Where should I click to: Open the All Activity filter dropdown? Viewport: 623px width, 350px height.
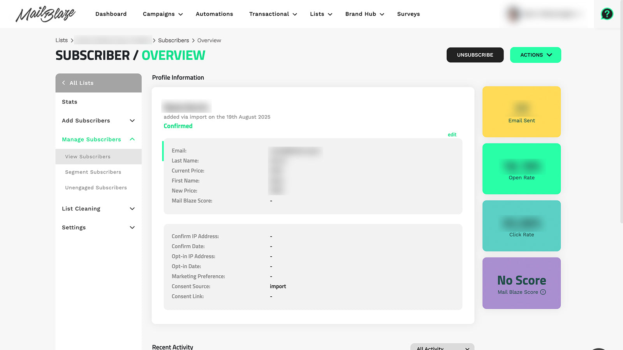442,347
